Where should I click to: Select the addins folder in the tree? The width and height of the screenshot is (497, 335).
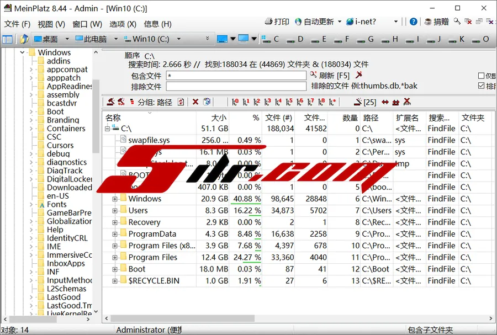click(59, 61)
